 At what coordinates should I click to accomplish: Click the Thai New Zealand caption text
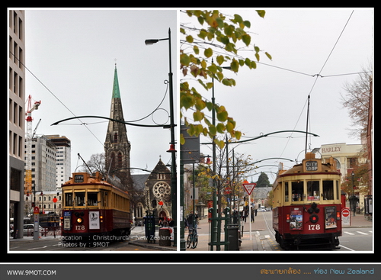tap(317, 271)
